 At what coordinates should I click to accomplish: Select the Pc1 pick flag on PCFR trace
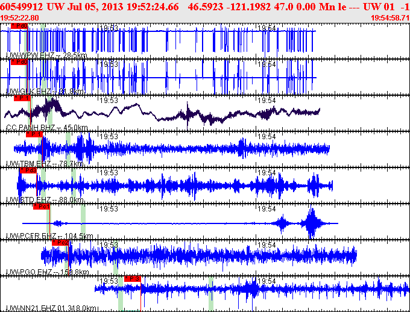click(x=42, y=207)
